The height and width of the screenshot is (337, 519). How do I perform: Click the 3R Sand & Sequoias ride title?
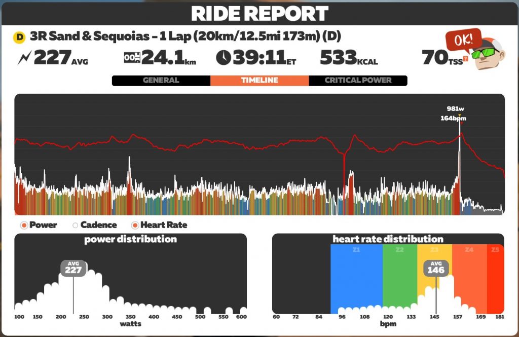(x=186, y=36)
